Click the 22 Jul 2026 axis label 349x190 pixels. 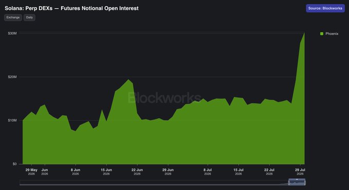click(x=269, y=172)
